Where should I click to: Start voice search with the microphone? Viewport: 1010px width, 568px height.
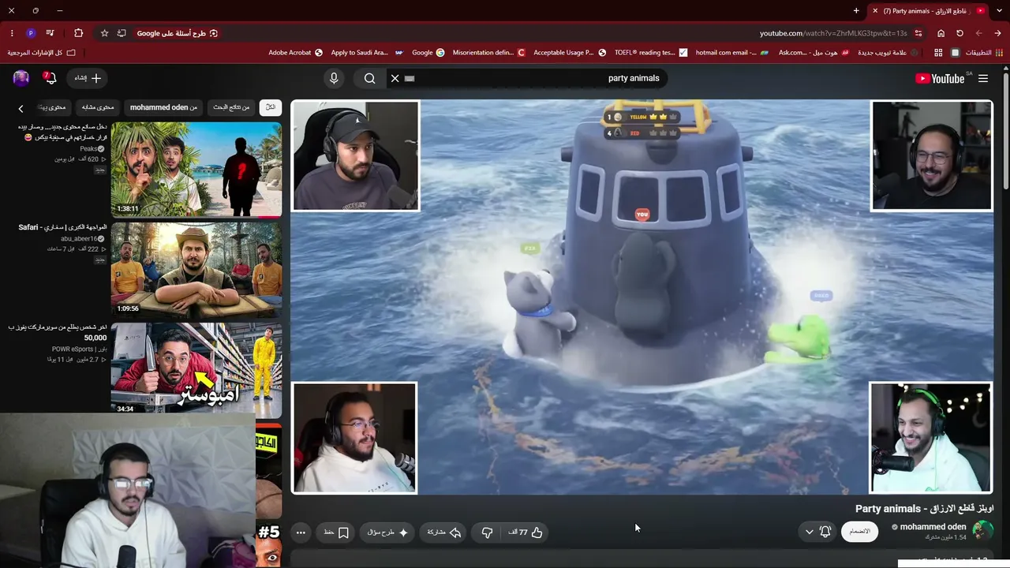[x=334, y=78]
